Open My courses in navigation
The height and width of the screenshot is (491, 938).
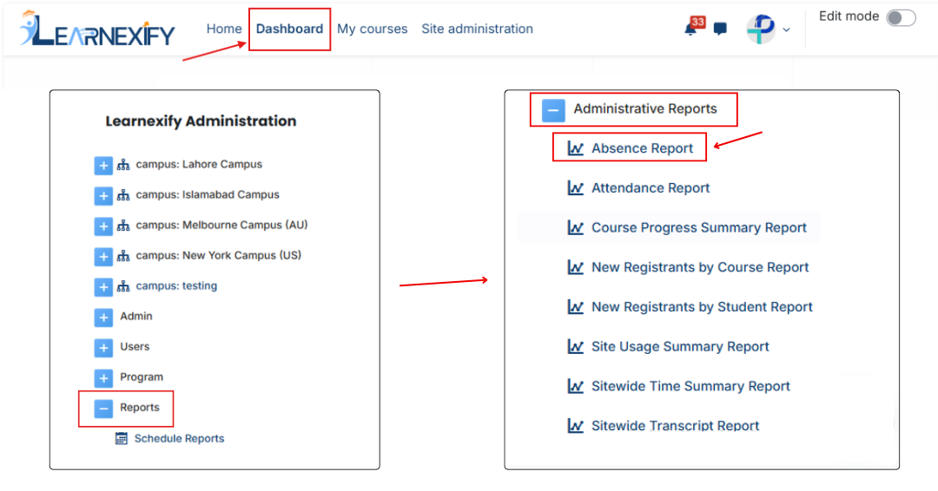coord(372,29)
